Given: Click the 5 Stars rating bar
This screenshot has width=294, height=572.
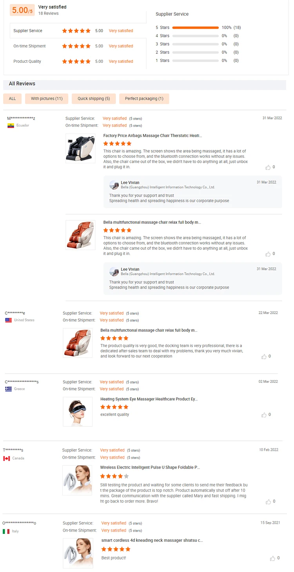Looking at the screenshot, I should click(x=195, y=28).
